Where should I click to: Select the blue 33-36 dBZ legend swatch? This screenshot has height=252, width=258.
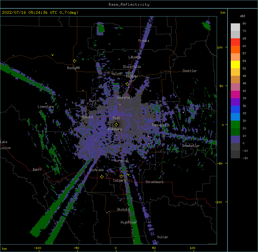[x=235, y=110]
